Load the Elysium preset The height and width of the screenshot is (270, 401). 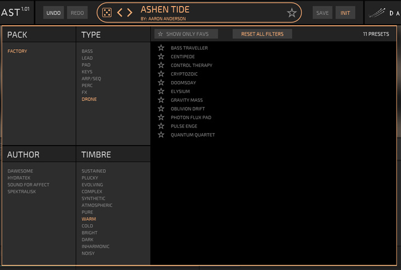click(180, 91)
